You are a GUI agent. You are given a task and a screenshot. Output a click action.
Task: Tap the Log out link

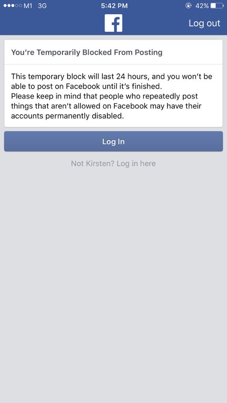click(x=205, y=23)
